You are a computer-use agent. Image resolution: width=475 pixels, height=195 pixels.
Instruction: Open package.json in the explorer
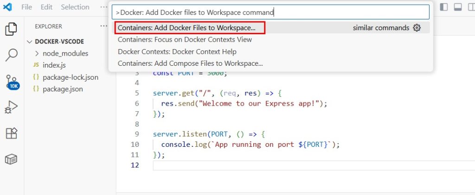click(63, 89)
